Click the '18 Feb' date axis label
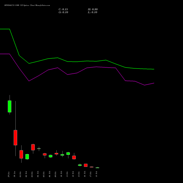Viewport: 183px width, 183px height. coord(97,174)
